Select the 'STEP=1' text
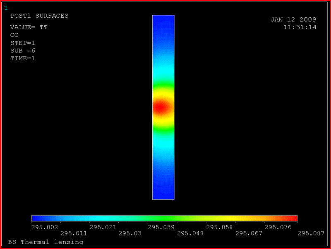Image resolution: width=331 pixels, height=249 pixels. tap(23, 43)
